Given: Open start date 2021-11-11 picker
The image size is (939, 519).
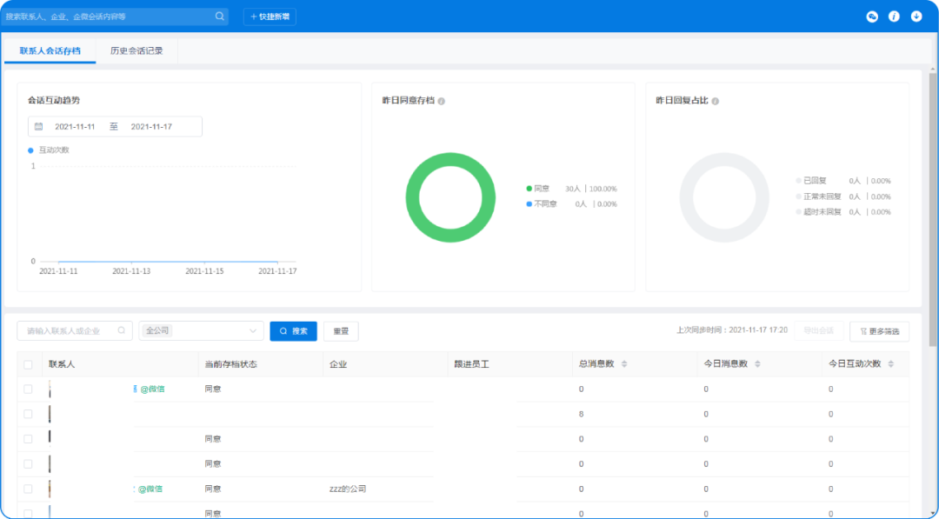Looking at the screenshot, I should click(x=75, y=127).
